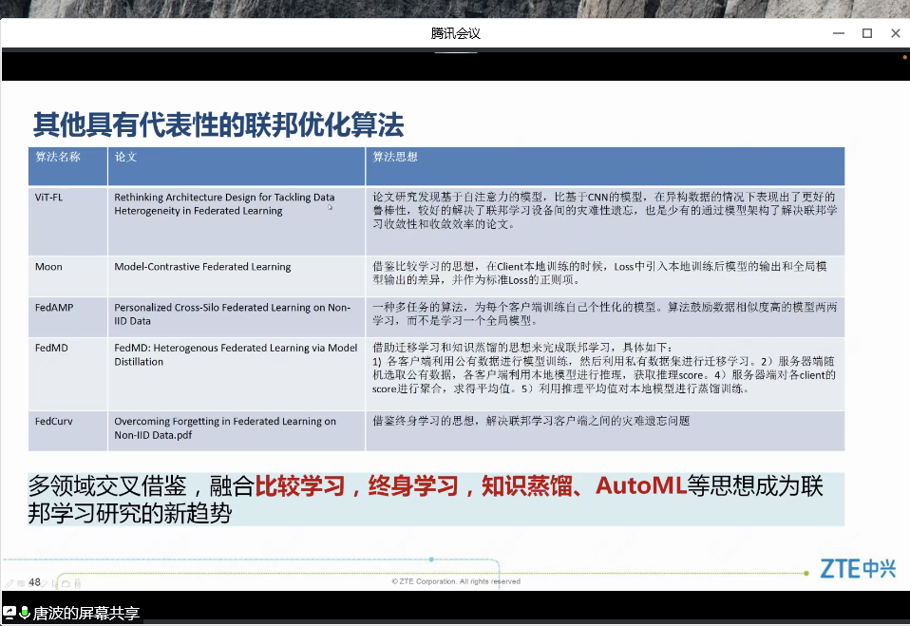Click the 算法名称 column header
910x626 pixels.
pyautogui.click(x=58, y=157)
